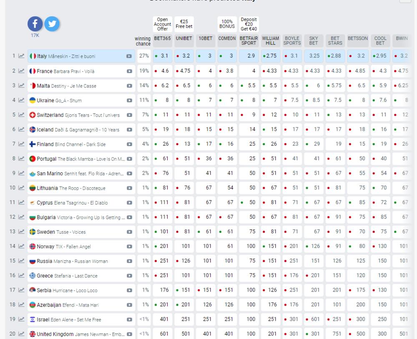Click the video icon for Iceland
This screenshot has height=339, width=417.
(x=129, y=130)
